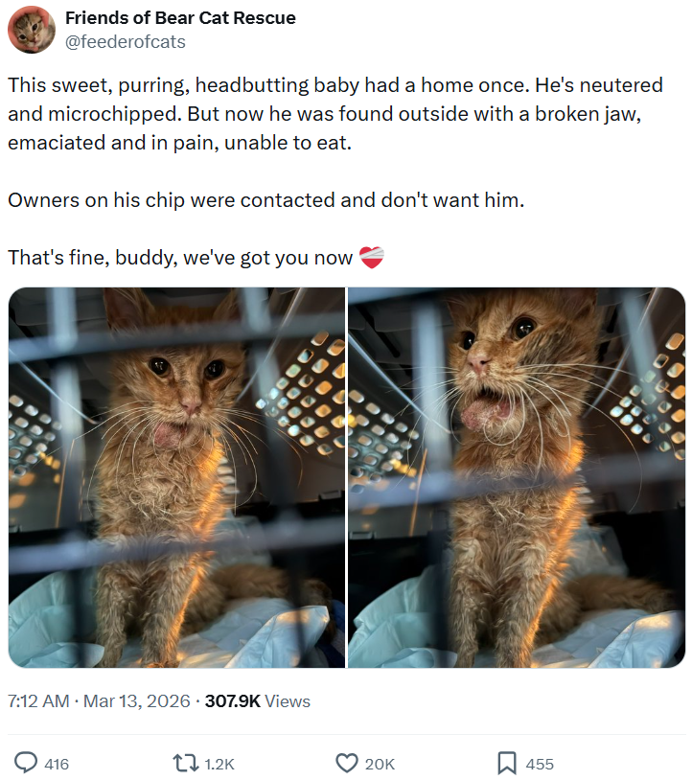Click the 416 replies count

point(57,764)
